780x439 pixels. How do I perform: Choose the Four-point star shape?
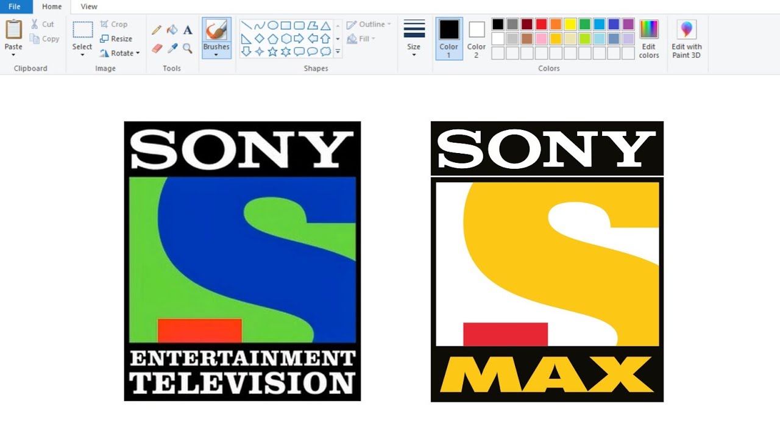(260, 52)
